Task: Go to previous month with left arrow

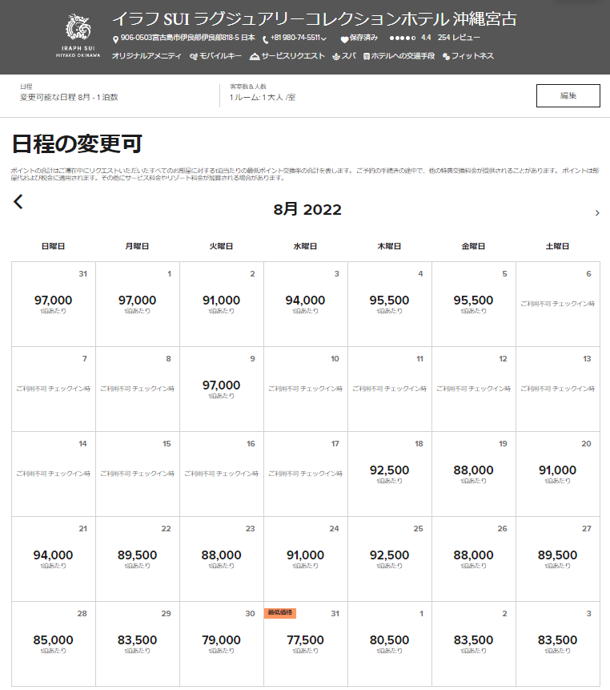Action: (x=18, y=203)
